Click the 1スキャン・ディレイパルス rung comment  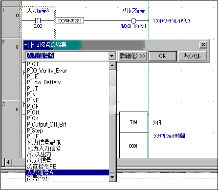tap(172, 21)
